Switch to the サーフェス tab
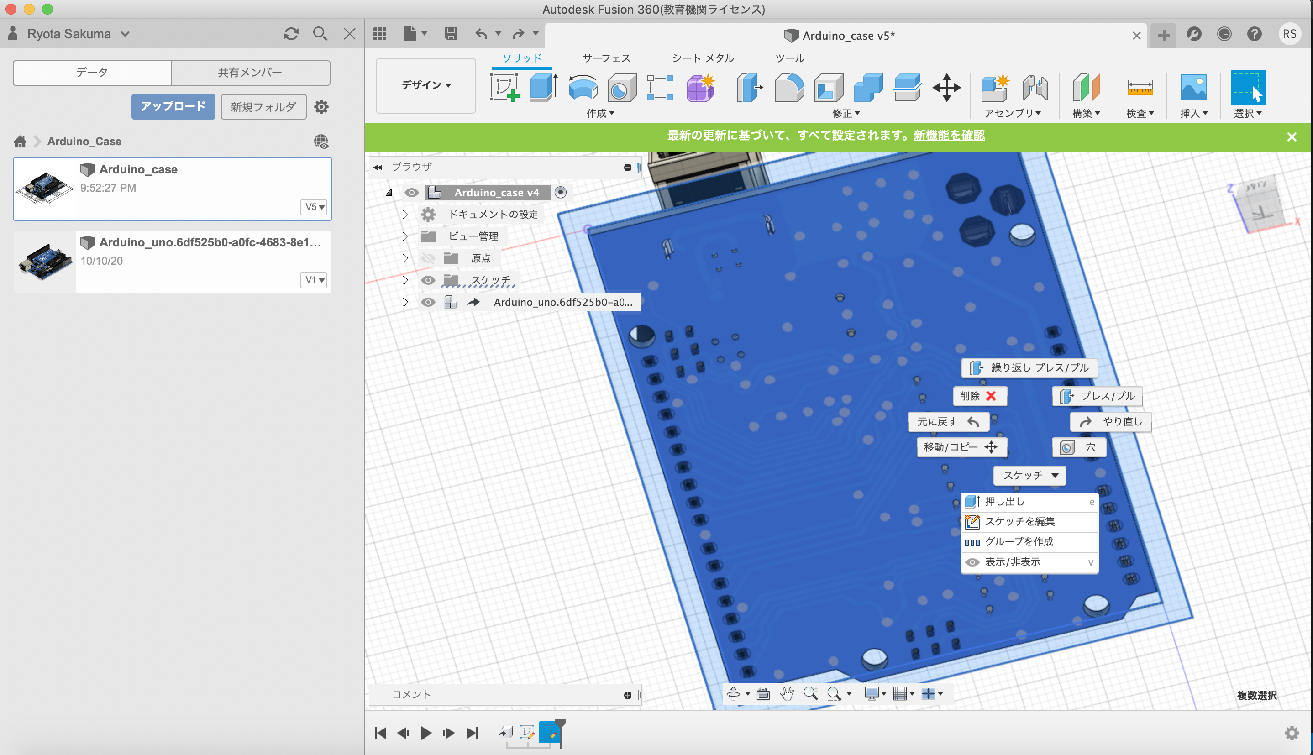 pyautogui.click(x=606, y=58)
